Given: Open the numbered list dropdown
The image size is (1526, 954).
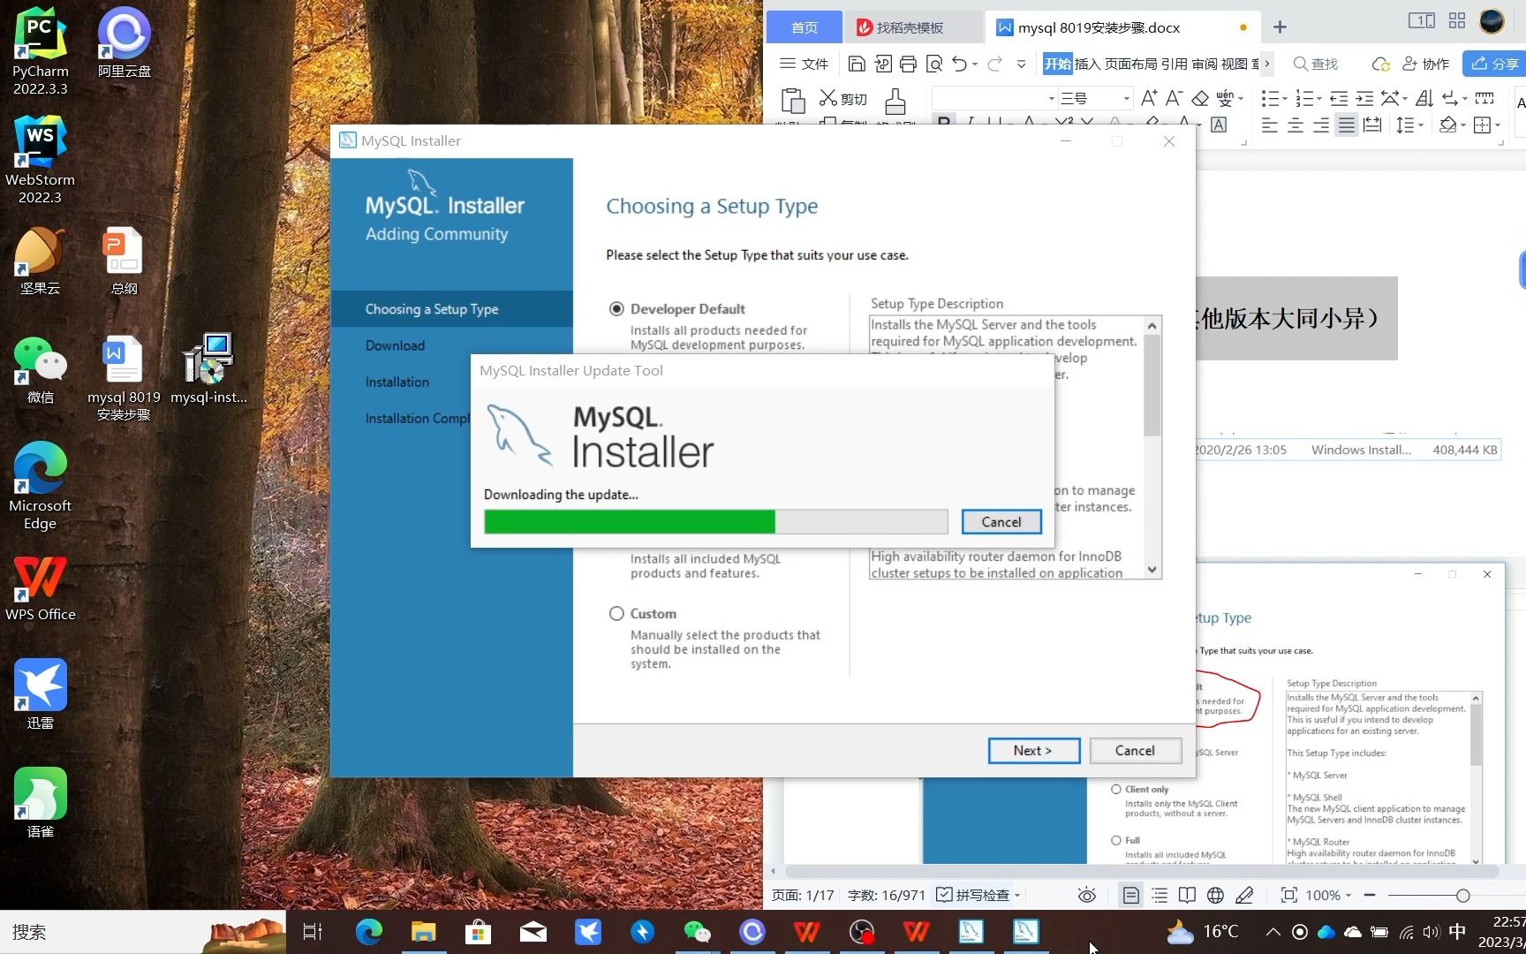Looking at the screenshot, I should (1319, 98).
